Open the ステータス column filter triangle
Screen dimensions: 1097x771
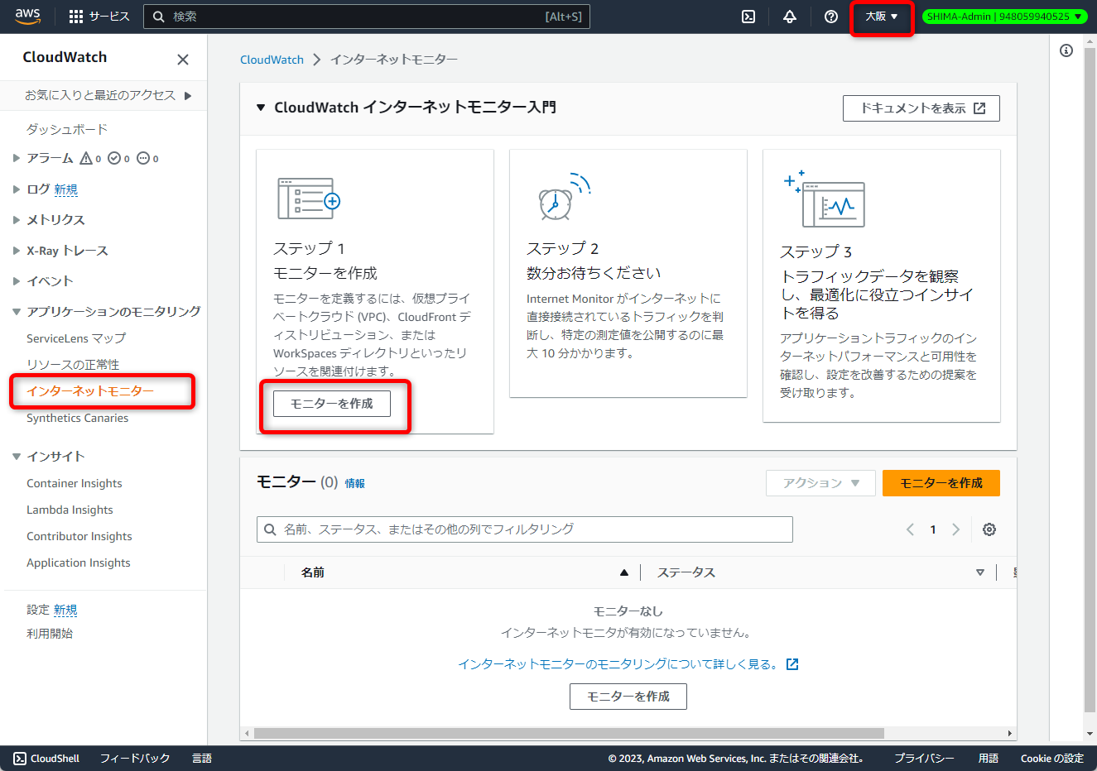(980, 572)
